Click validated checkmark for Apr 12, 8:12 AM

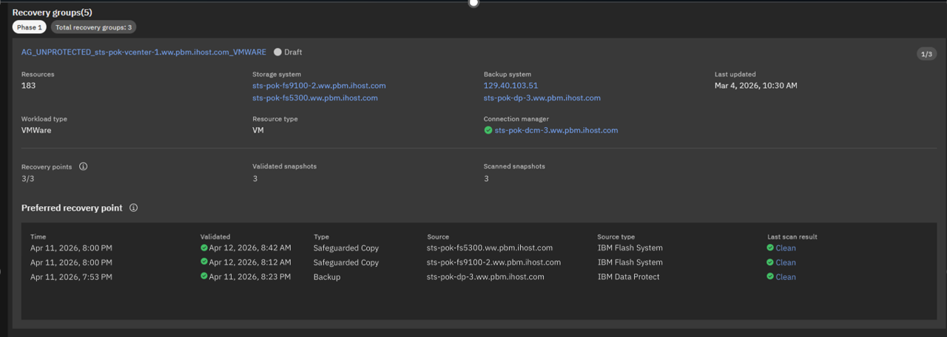(x=204, y=262)
